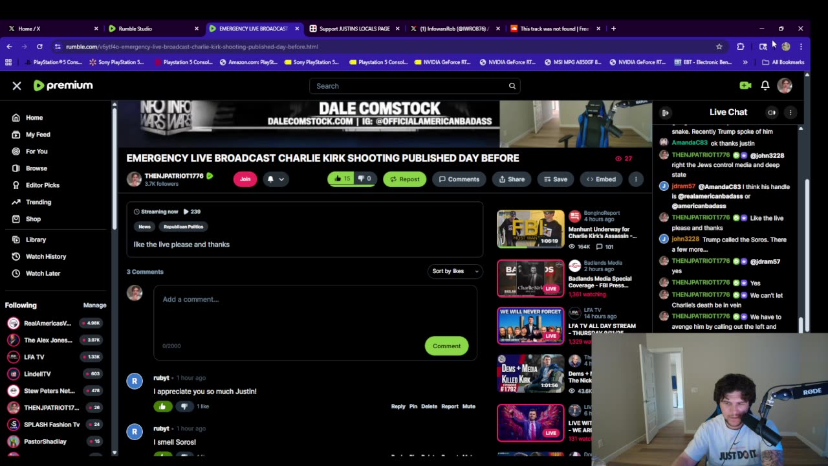
Task: Submit with the green Comment button
Action: coord(446,346)
